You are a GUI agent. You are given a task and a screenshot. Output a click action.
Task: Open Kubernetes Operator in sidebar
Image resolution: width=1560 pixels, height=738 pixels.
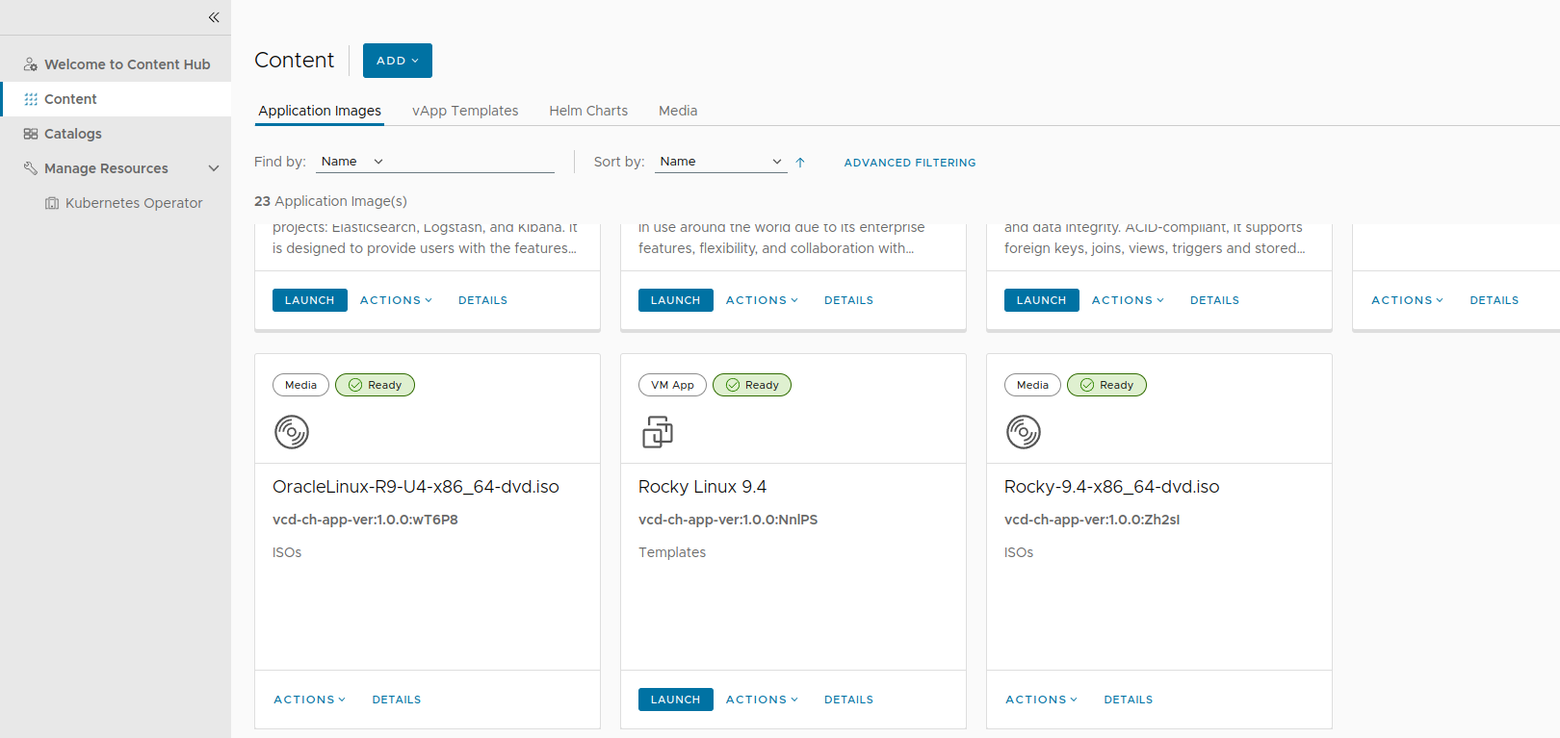click(x=133, y=203)
